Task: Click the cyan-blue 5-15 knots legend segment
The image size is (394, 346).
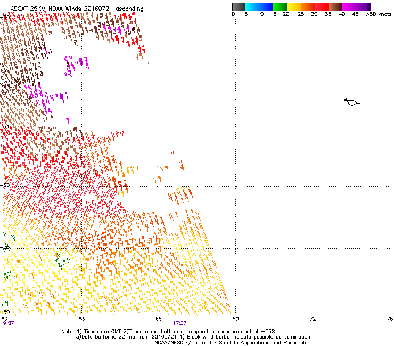Action: coord(259,6)
